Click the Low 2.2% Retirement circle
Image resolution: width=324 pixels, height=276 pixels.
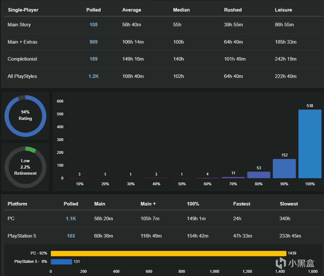pyautogui.click(x=25, y=167)
